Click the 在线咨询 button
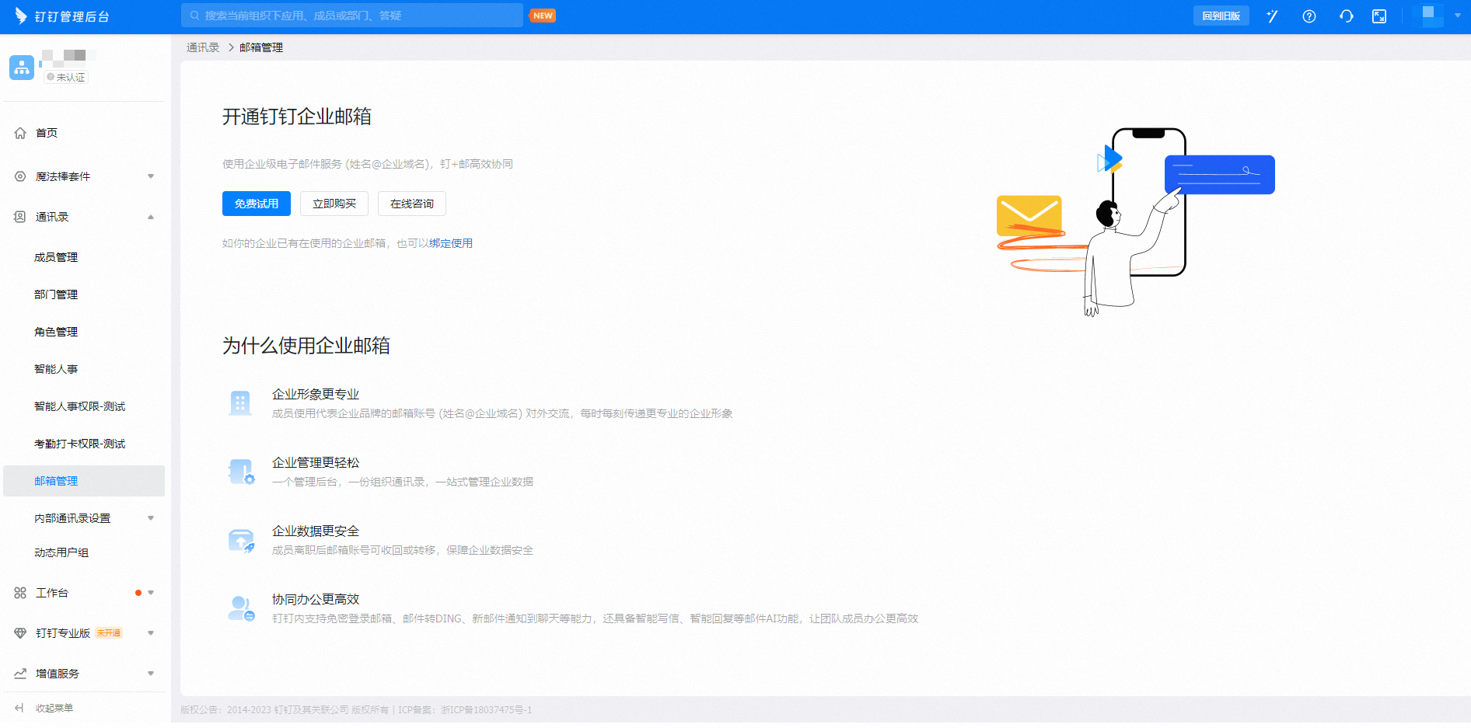1471x728 pixels. [412, 204]
